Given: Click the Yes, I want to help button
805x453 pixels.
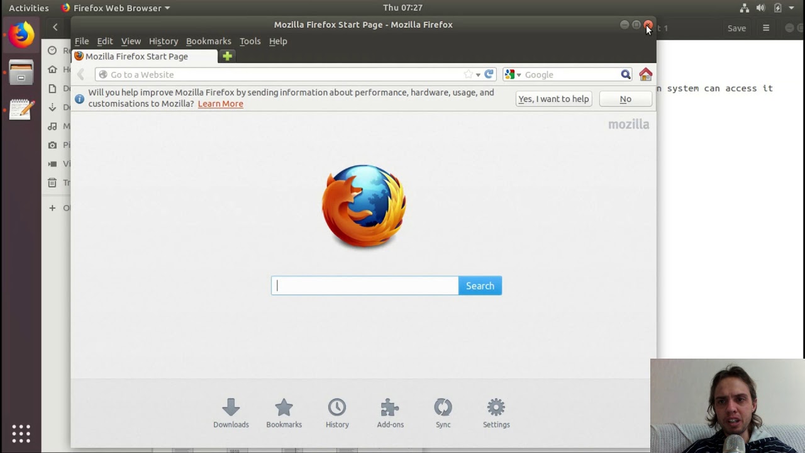Looking at the screenshot, I should pyautogui.click(x=553, y=99).
